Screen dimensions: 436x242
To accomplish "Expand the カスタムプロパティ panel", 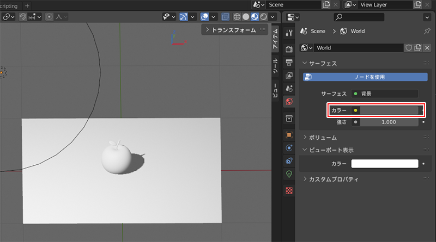I will pos(334,179).
